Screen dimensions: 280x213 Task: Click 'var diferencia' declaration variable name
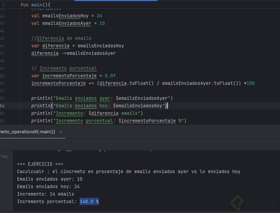[55, 46]
